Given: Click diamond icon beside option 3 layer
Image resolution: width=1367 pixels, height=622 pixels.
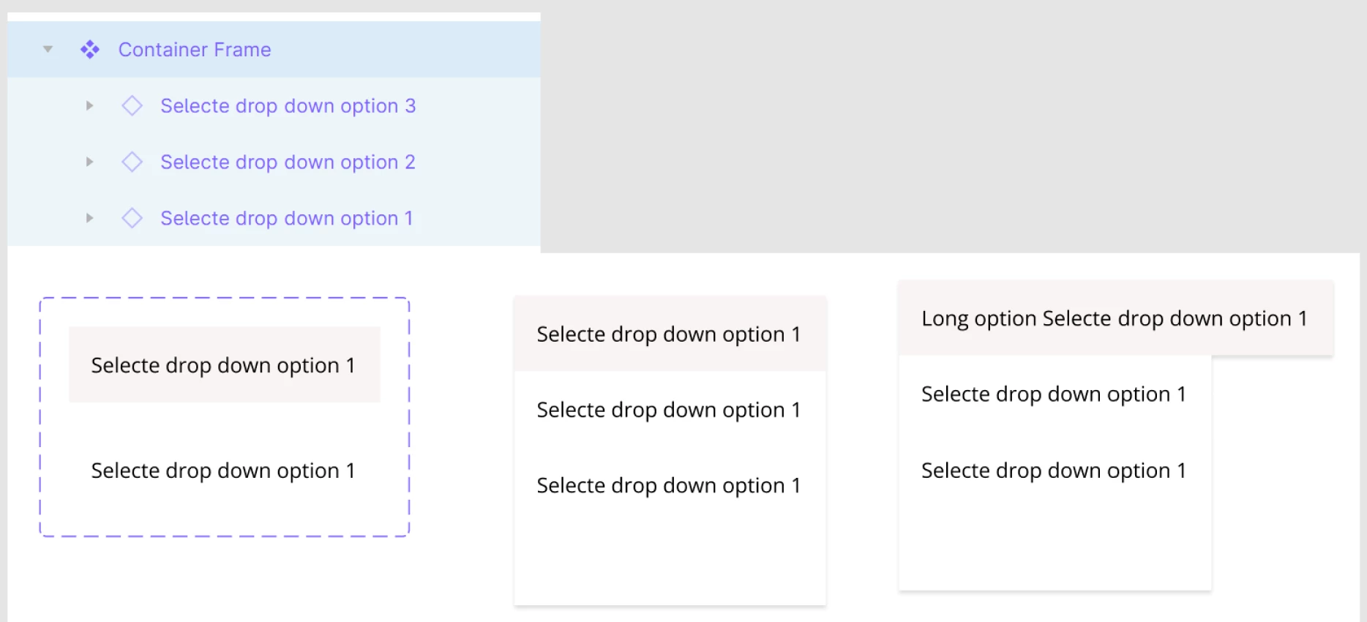Looking at the screenshot, I should pos(132,106).
